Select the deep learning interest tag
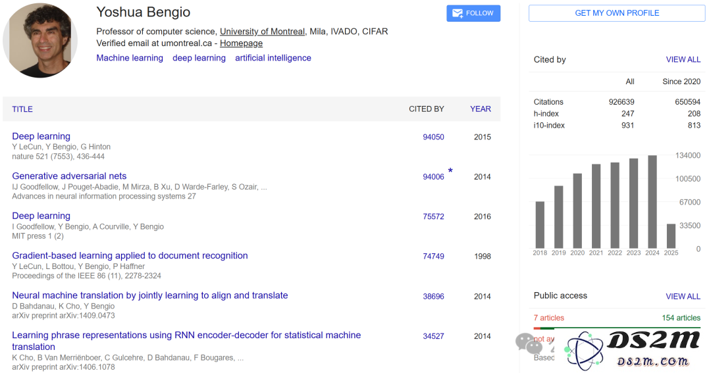The height and width of the screenshot is (373, 711). coord(199,58)
